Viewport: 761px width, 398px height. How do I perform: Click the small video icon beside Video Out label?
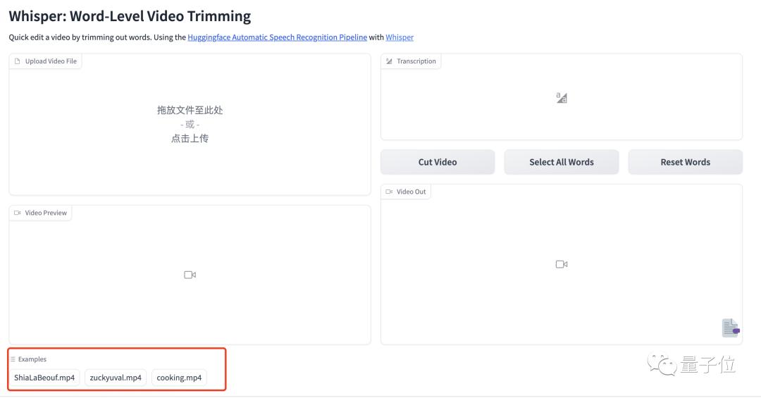pyautogui.click(x=389, y=192)
